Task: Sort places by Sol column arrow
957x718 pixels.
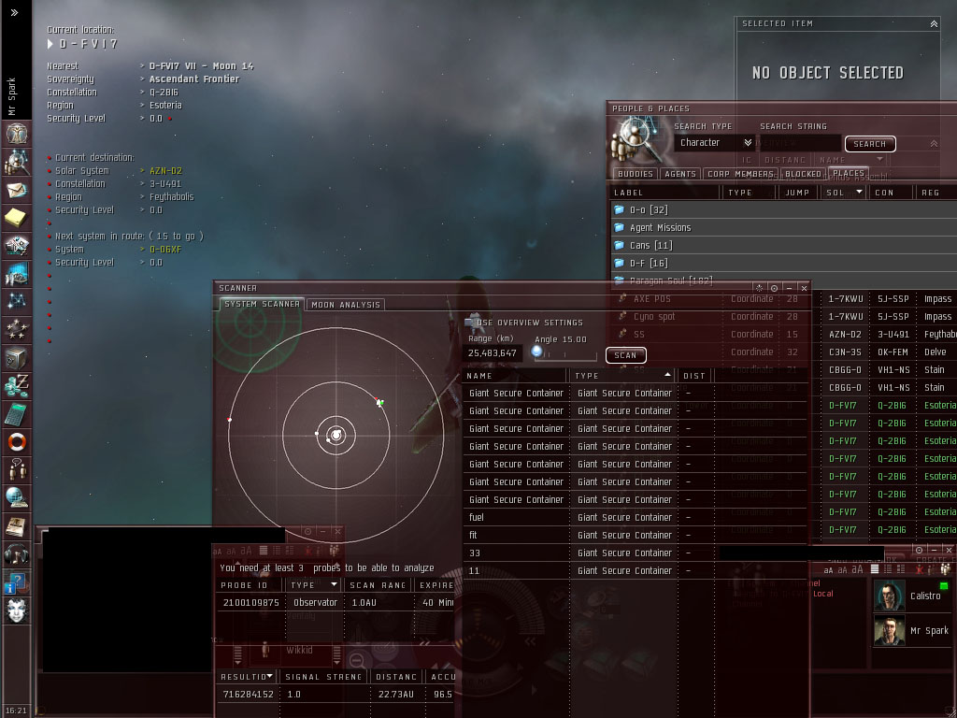Action: pyautogui.click(x=860, y=193)
